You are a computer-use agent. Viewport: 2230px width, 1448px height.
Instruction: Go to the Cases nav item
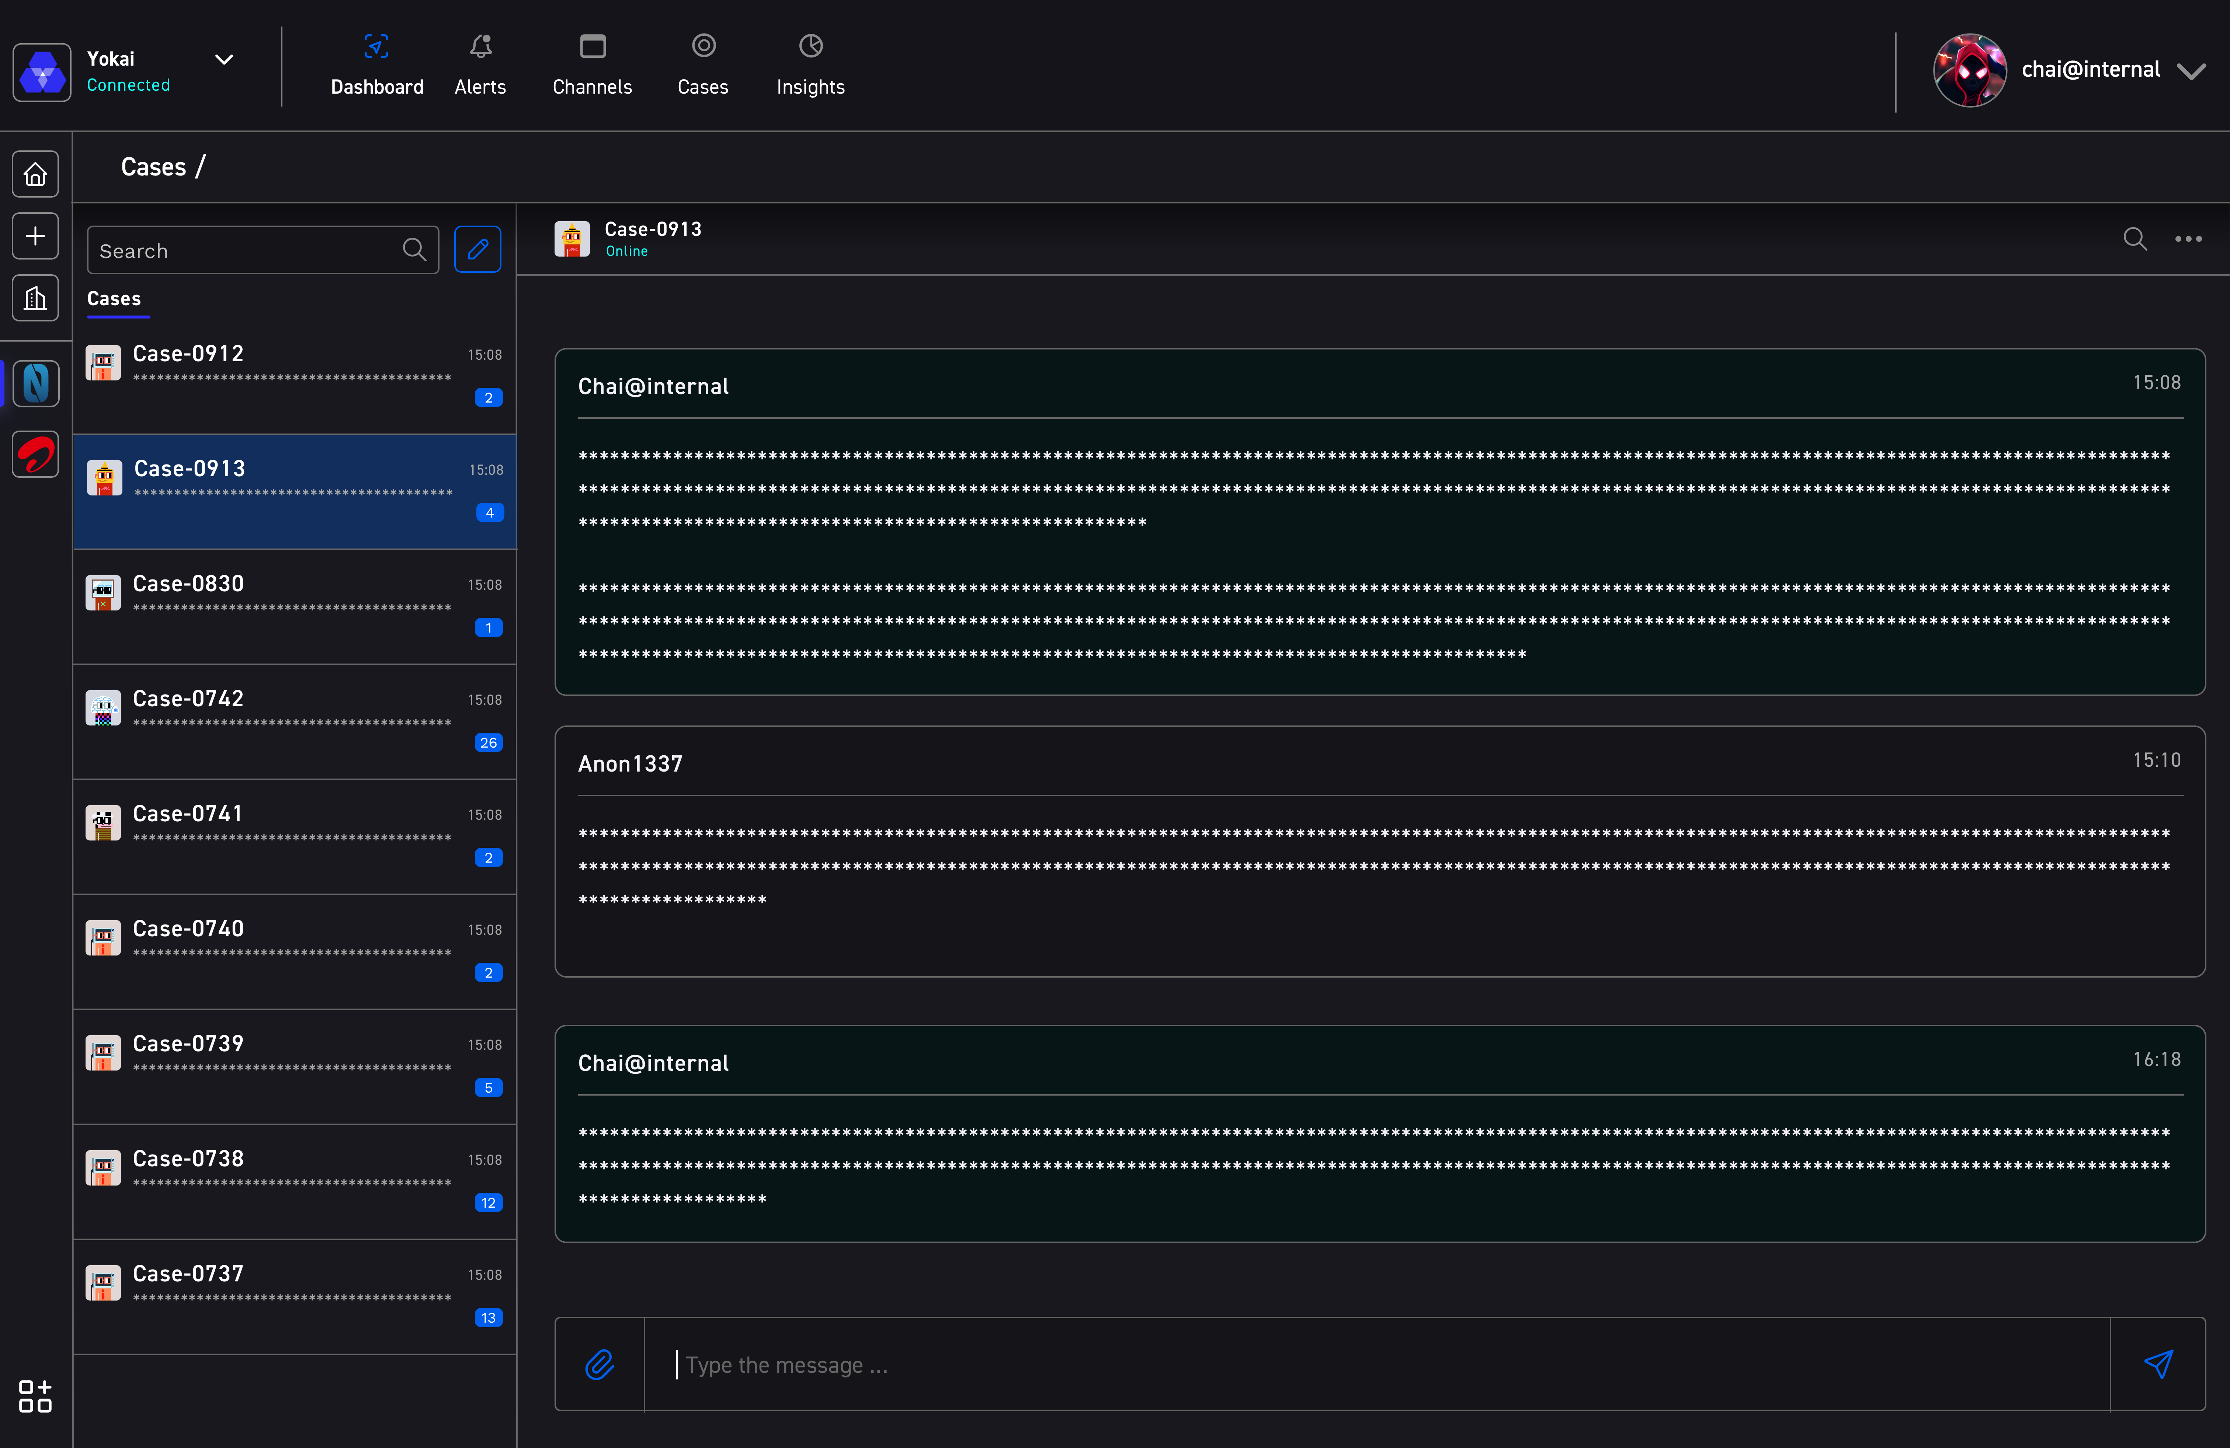point(703,66)
